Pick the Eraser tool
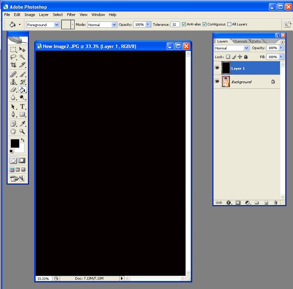293x289 pixels. coord(13,90)
